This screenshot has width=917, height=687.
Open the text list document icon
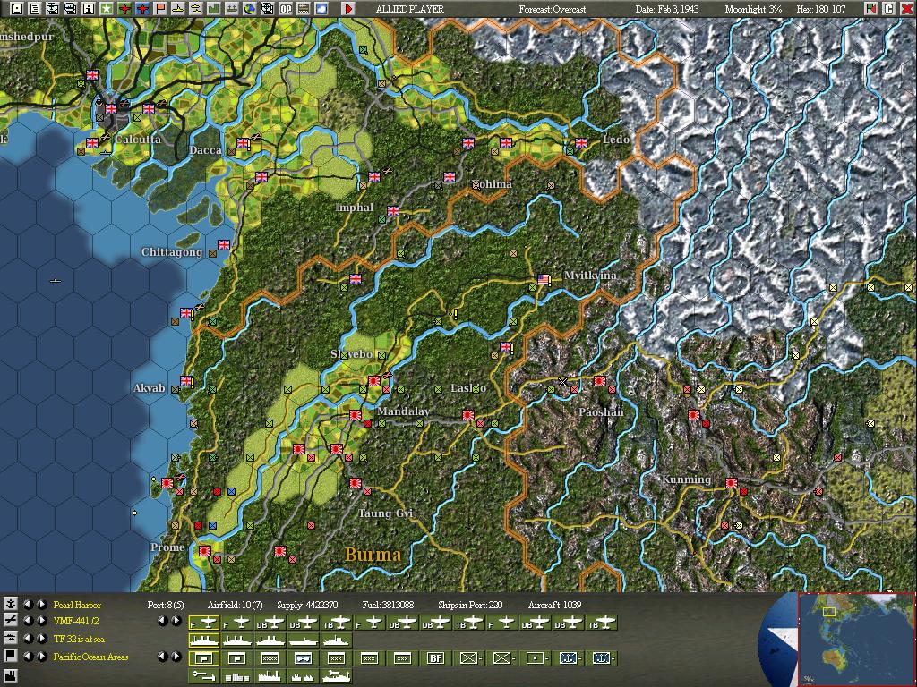coord(35,9)
